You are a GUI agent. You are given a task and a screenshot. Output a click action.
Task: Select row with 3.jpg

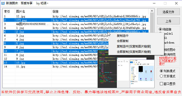coord(56,35)
